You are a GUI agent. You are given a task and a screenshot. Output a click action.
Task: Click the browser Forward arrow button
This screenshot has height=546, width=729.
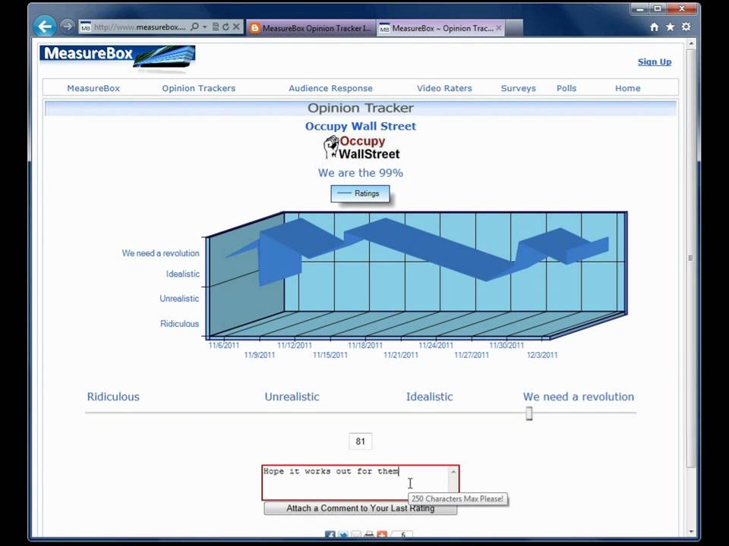pyautogui.click(x=68, y=27)
